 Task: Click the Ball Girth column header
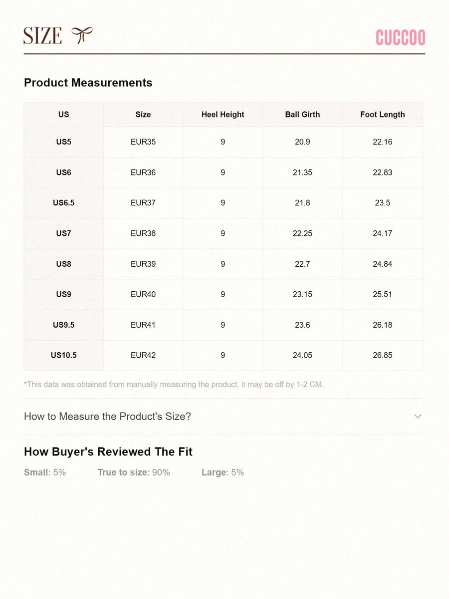[302, 114]
